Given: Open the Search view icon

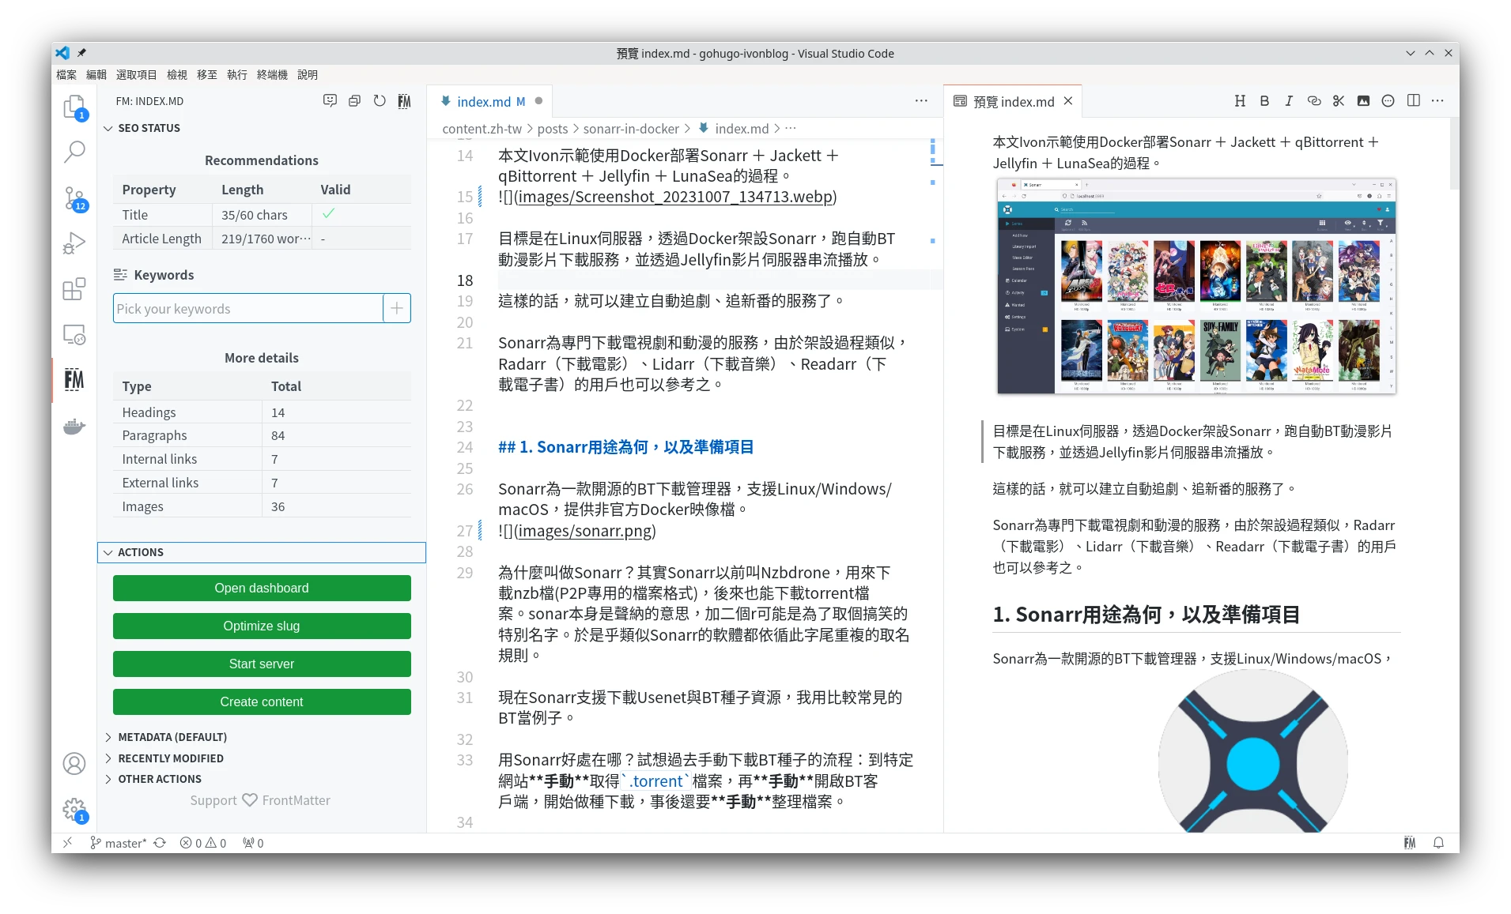Looking at the screenshot, I should [x=74, y=152].
